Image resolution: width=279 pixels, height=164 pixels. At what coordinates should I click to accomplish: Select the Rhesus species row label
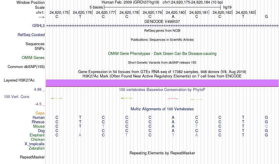click(38, 122)
